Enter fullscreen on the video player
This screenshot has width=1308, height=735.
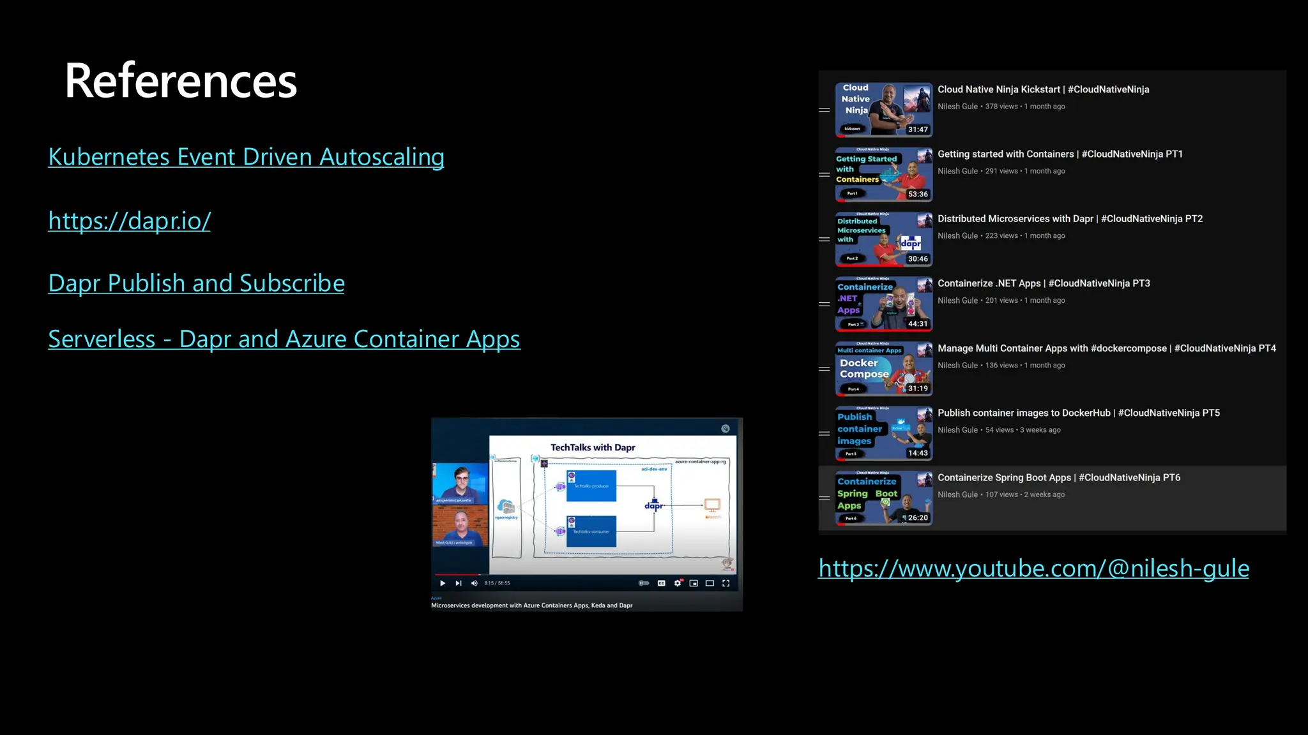pos(726,583)
